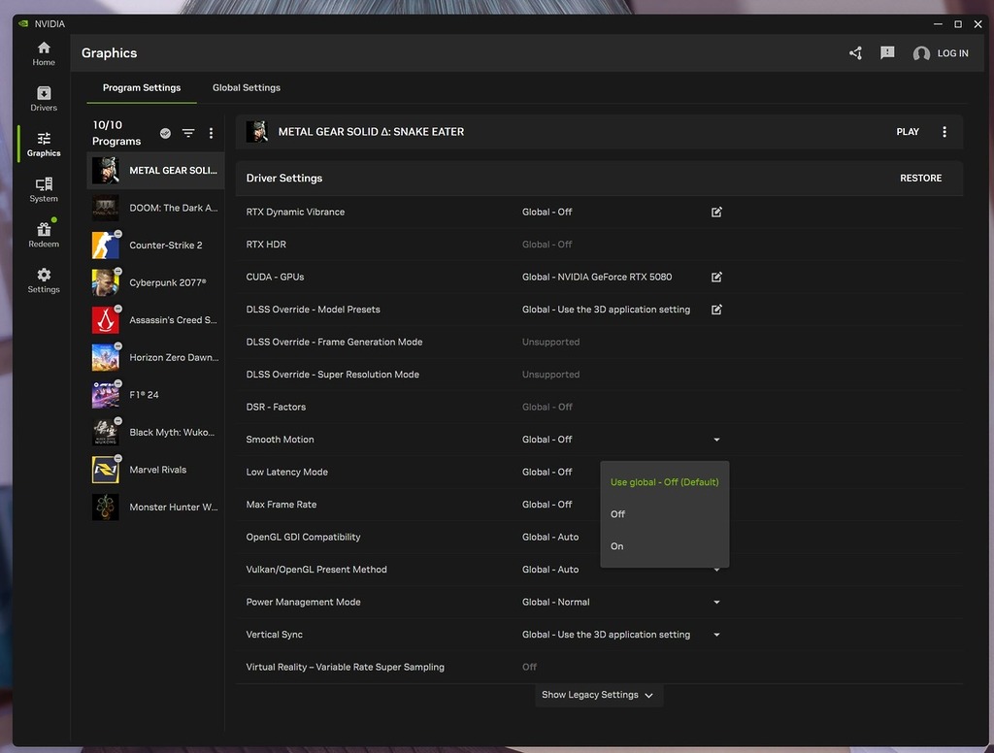
Task: Click Vulkan/OpenGL Present Method Global - Auto value
Action: coord(550,570)
